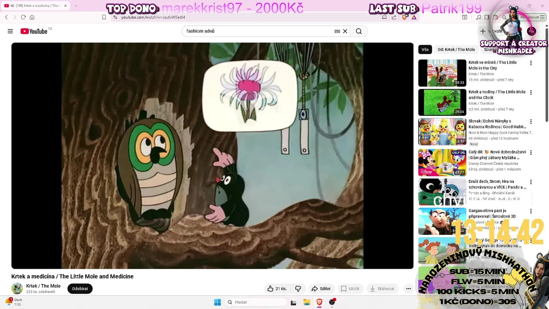The width and height of the screenshot is (549, 309).
Task: Open the Disney Celý díl video thumbnail
Action: [442, 162]
